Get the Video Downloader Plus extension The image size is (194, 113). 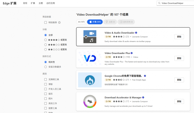click(x=179, y=58)
